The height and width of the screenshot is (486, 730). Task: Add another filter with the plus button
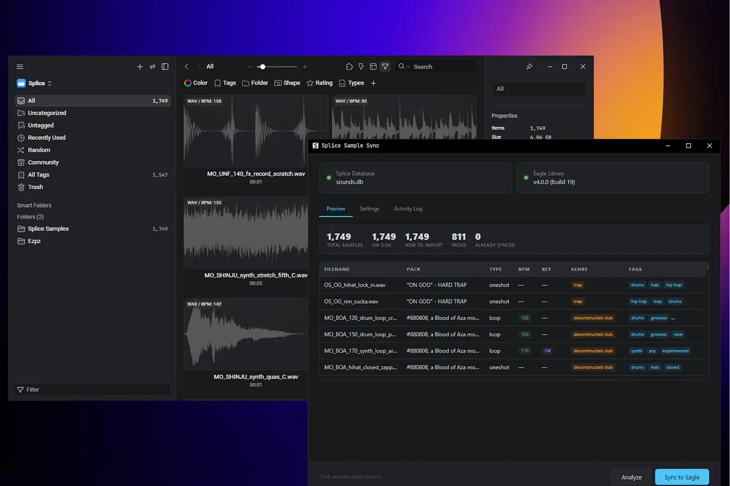tap(373, 83)
